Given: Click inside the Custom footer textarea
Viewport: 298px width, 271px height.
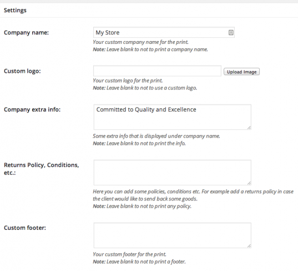Looking at the screenshot, I should click(x=173, y=235).
